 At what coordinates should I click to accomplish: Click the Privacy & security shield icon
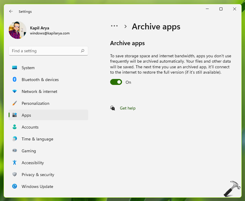[15, 175]
